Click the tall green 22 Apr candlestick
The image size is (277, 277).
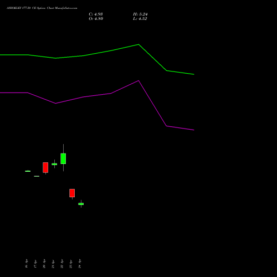(63, 158)
